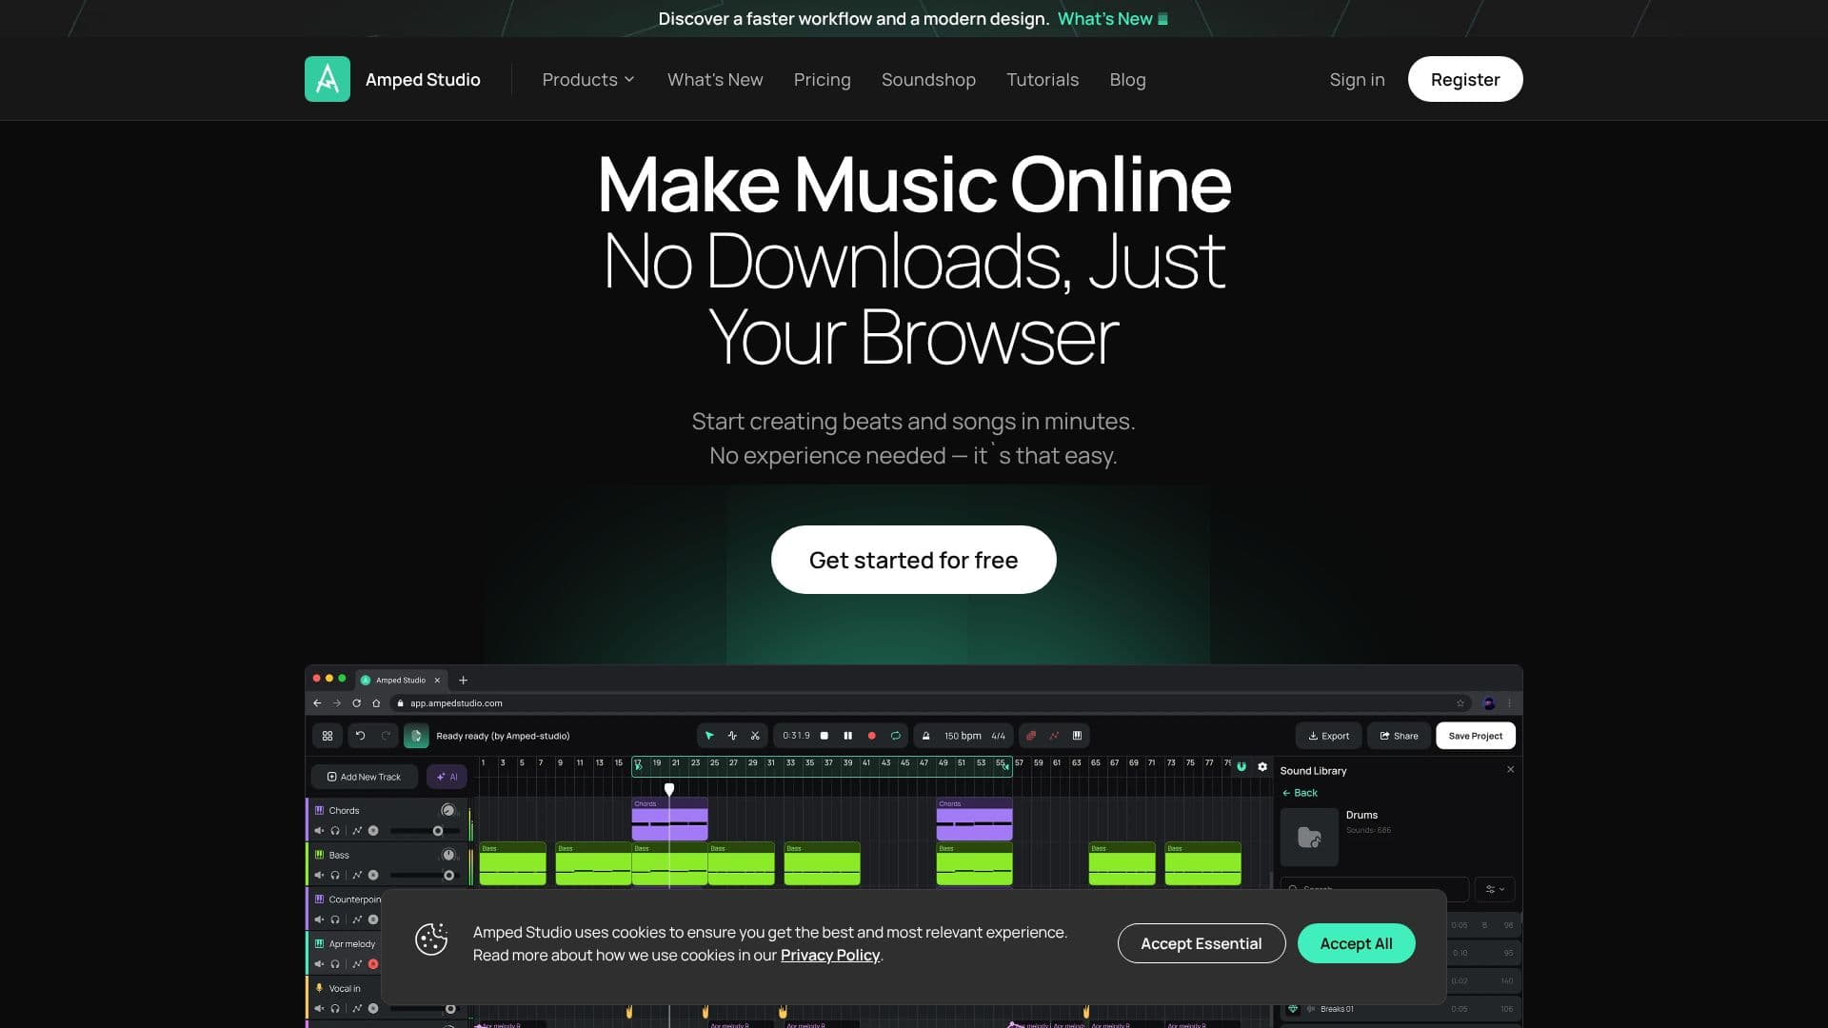Toggle the loop playback icon
Image resolution: width=1828 pixels, height=1028 pixels.
pos(895,736)
